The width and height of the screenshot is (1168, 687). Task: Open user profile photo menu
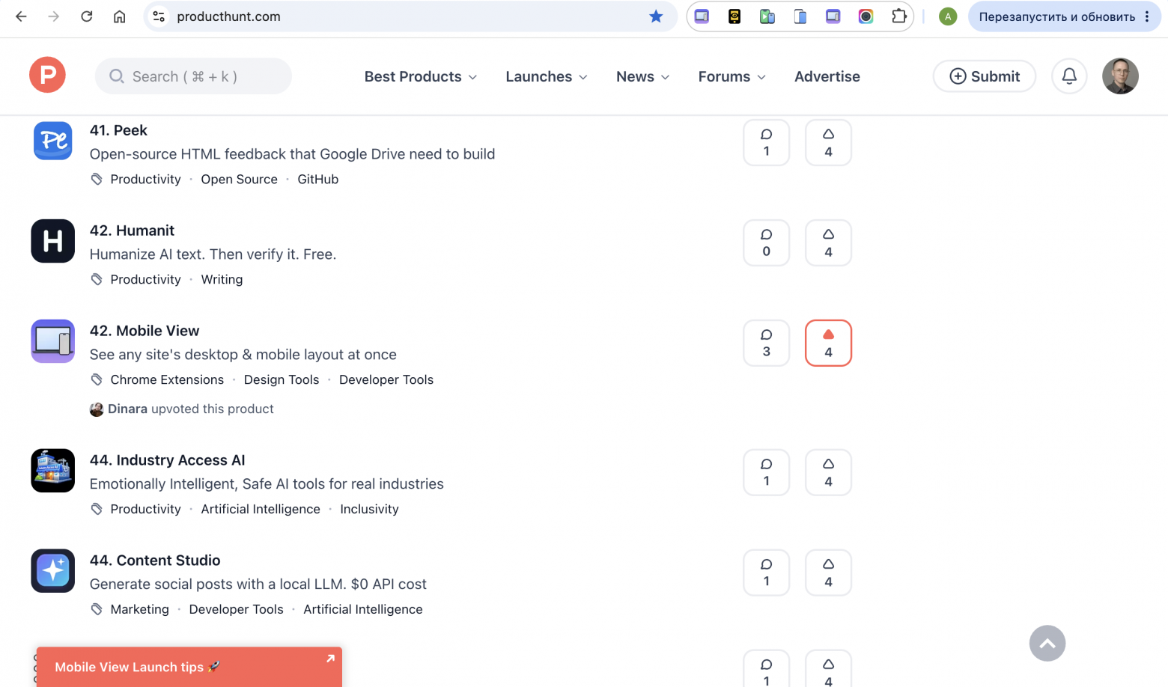1120,76
